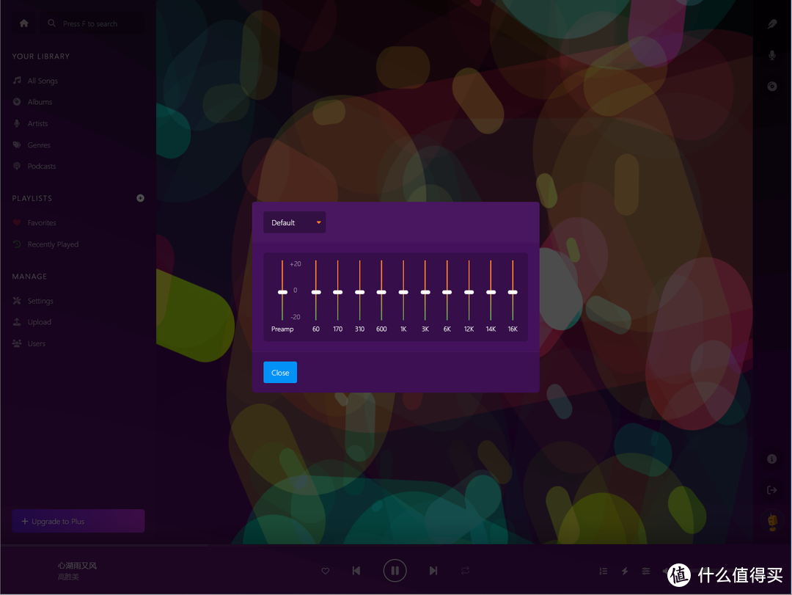Go to home via house icon
This screenshot has height=595, width=792.
coord(24,23)
